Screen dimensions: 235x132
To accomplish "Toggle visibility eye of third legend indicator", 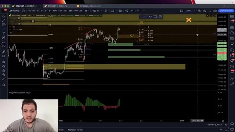I will tap(19, 24).
